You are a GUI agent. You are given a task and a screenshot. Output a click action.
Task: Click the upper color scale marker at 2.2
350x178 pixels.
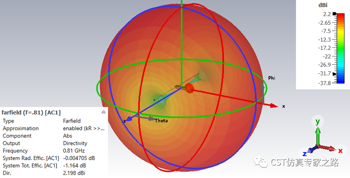click(335, 14)
